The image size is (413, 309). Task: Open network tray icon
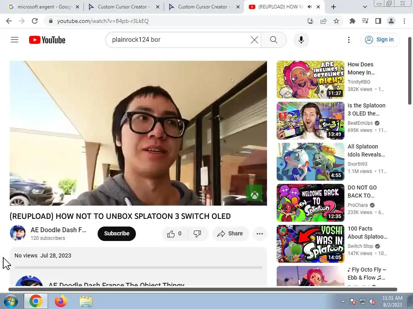point(363,302)
